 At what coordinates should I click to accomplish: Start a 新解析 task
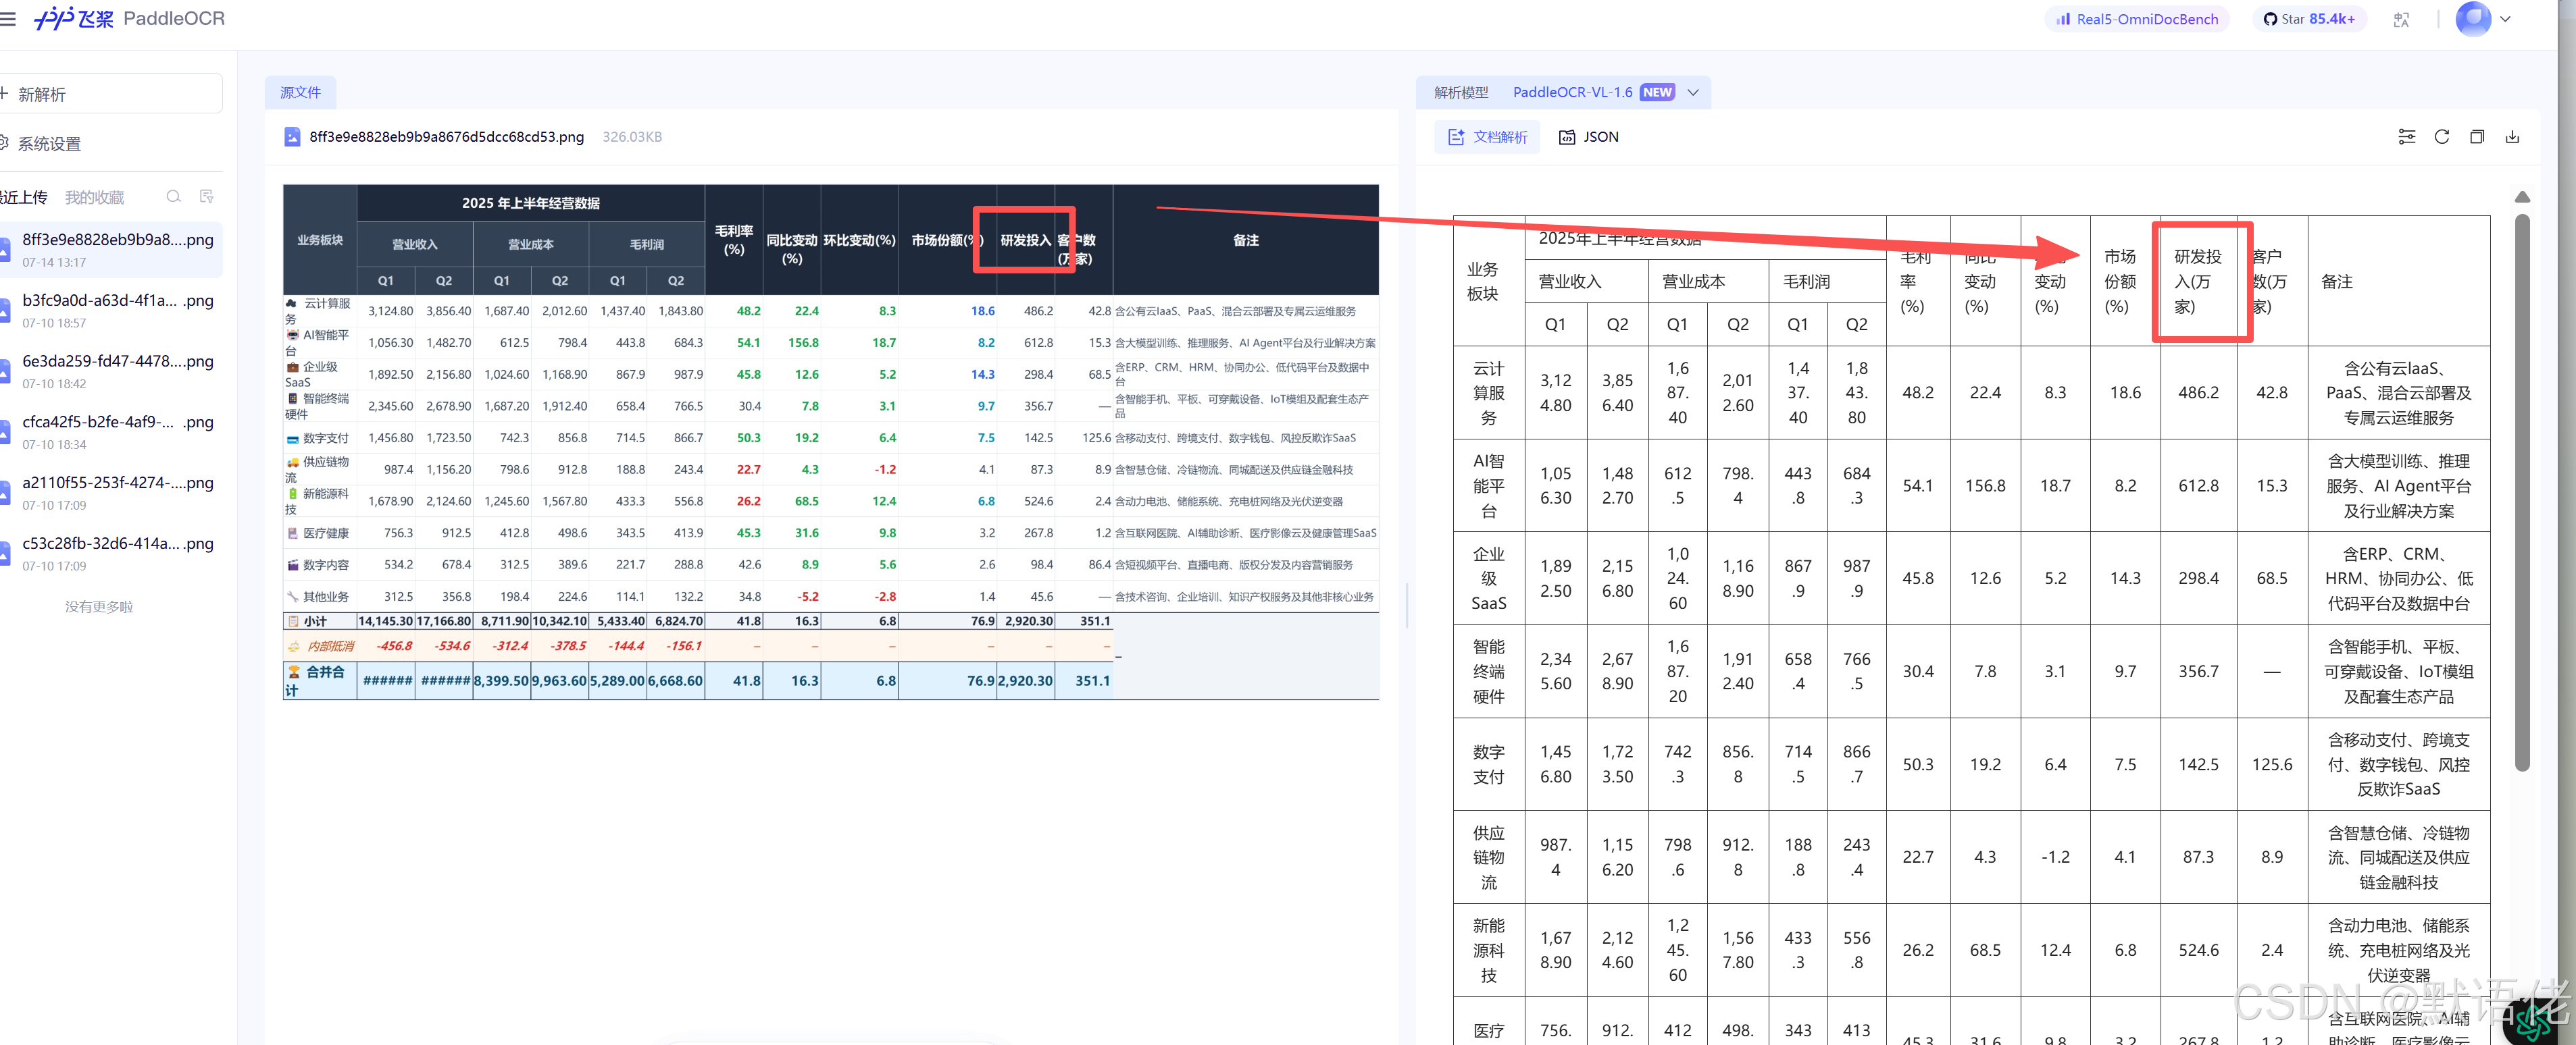[110, 94]
